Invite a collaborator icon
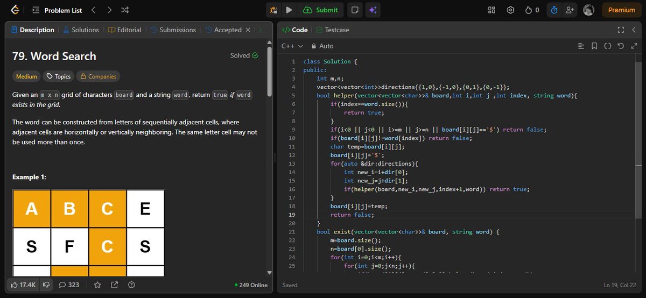This screenshot has width=646, height=298. pos(570,10)
